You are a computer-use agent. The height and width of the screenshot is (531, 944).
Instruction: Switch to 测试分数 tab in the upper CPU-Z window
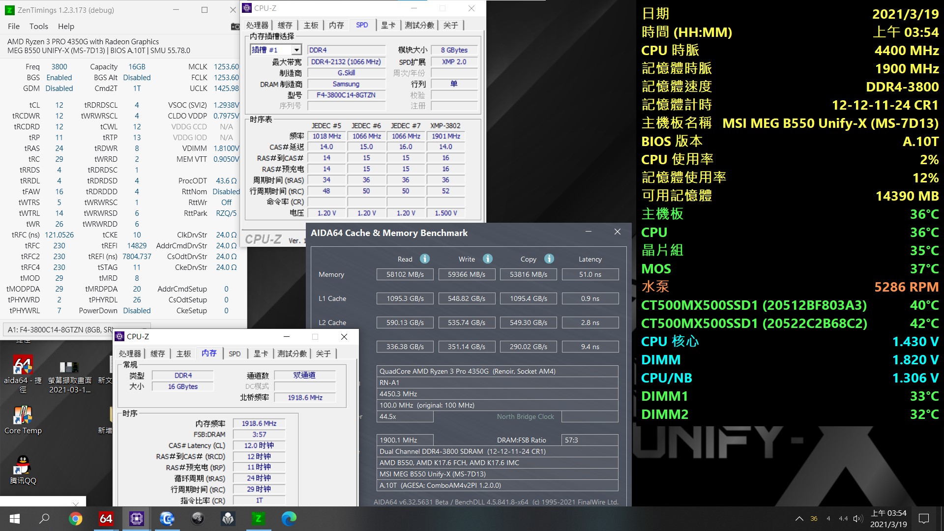[x=419, y=25]
